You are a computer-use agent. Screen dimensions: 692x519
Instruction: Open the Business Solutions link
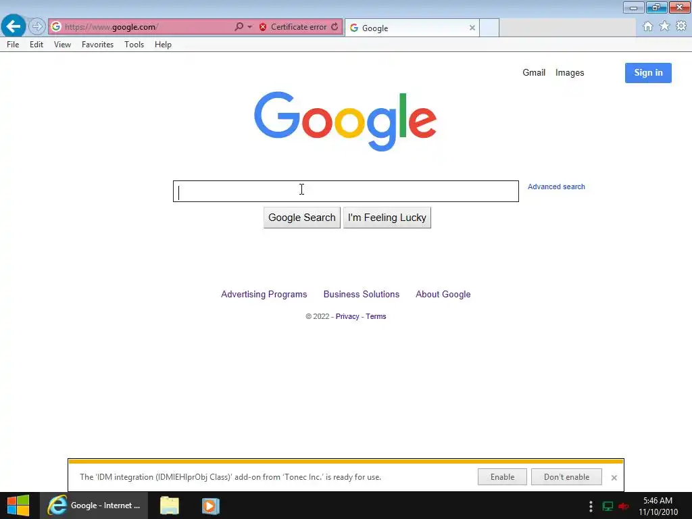click(x=362, y=295)
